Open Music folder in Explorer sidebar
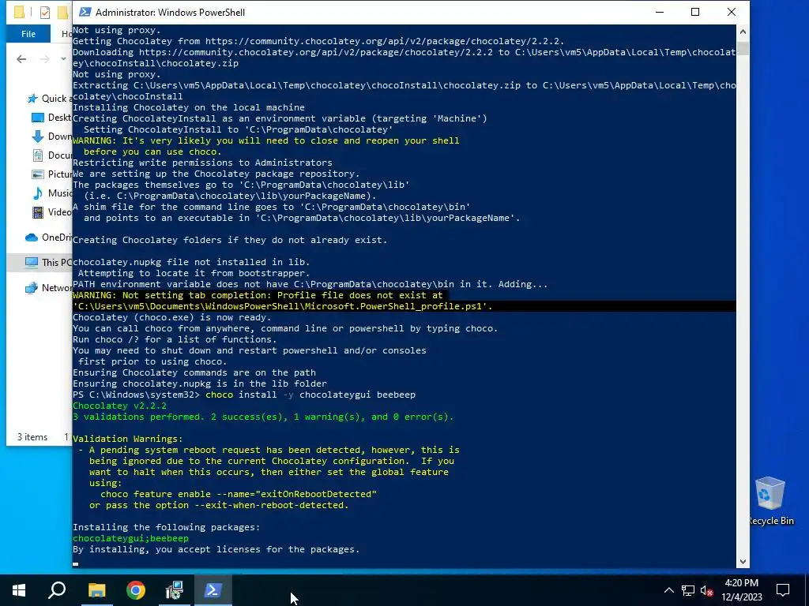This screenshot has height=606, width=809. pyautogui.click(x=51, y=193)
